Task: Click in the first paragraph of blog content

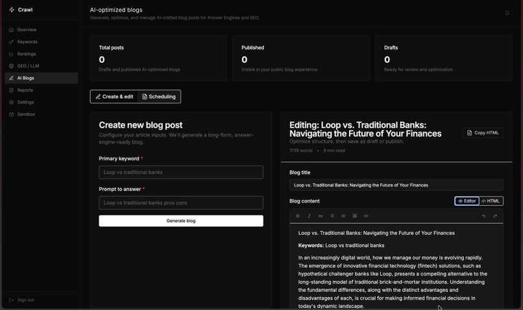Action: point(393,282)
